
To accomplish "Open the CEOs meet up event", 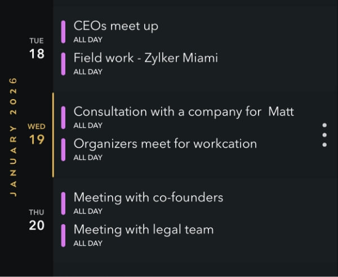I will point(116,26).
